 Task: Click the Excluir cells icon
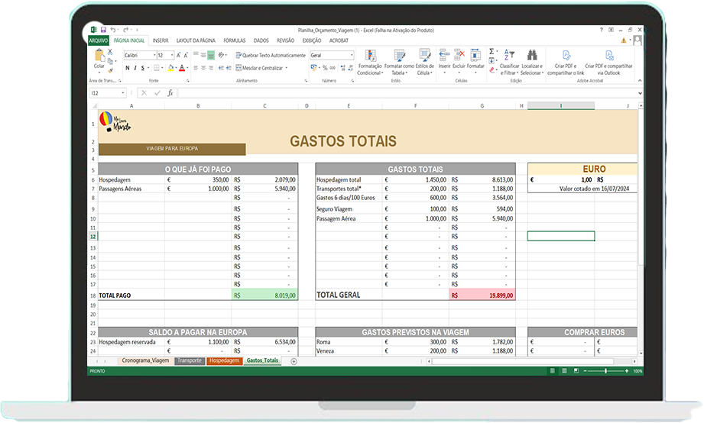[x=459, y=56]
